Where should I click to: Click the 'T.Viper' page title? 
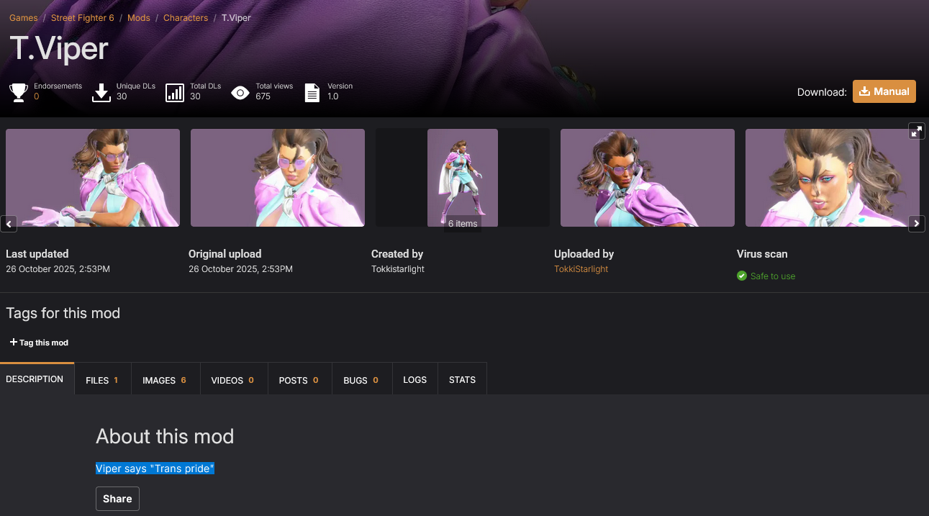(x=59, y=49)
